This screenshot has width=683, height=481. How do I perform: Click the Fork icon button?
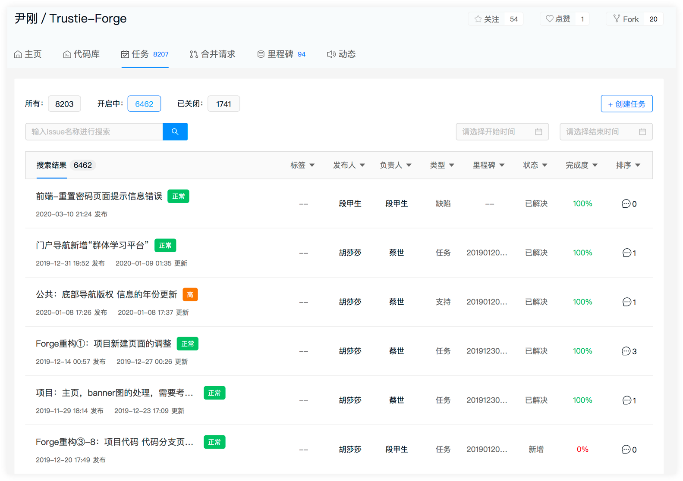click(617, 19)
